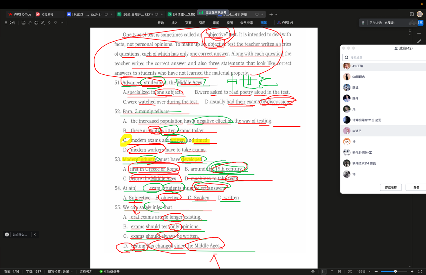Click the 静音 (Mute) button
This screenshot has width=426, height=275.
pyautogui.click(x=416, y=187)
